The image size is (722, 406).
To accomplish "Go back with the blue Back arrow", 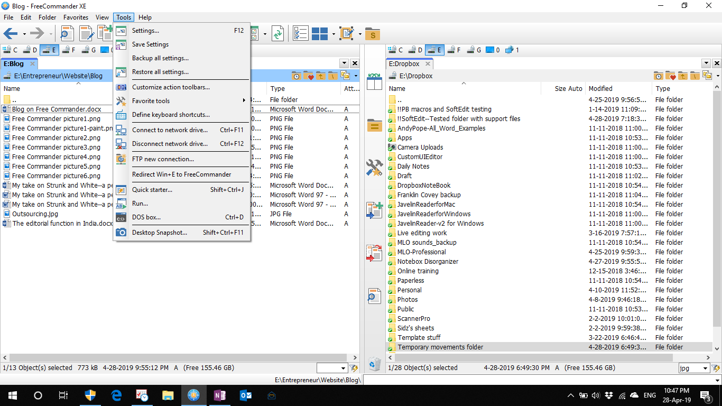I will (11, 34).
